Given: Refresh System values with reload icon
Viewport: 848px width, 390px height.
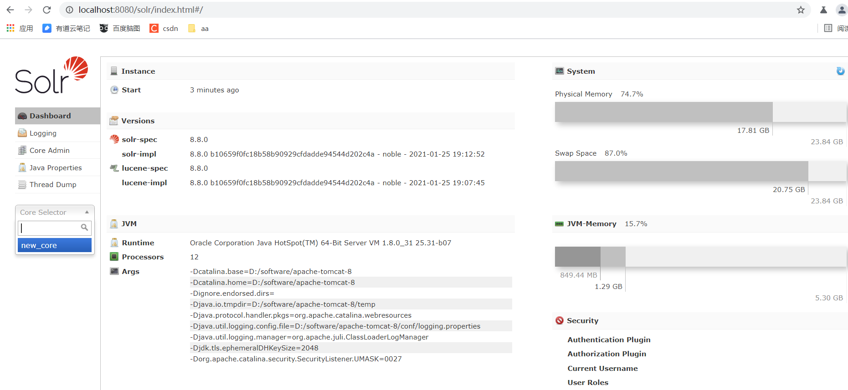Looking at the screenshot, I should [x=840, y=71].
